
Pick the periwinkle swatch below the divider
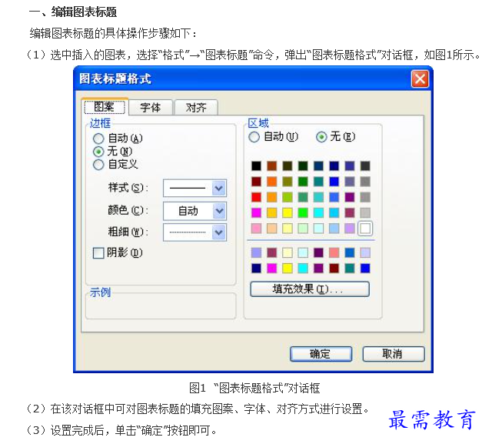pyautogui.click(x=256, y=252)
